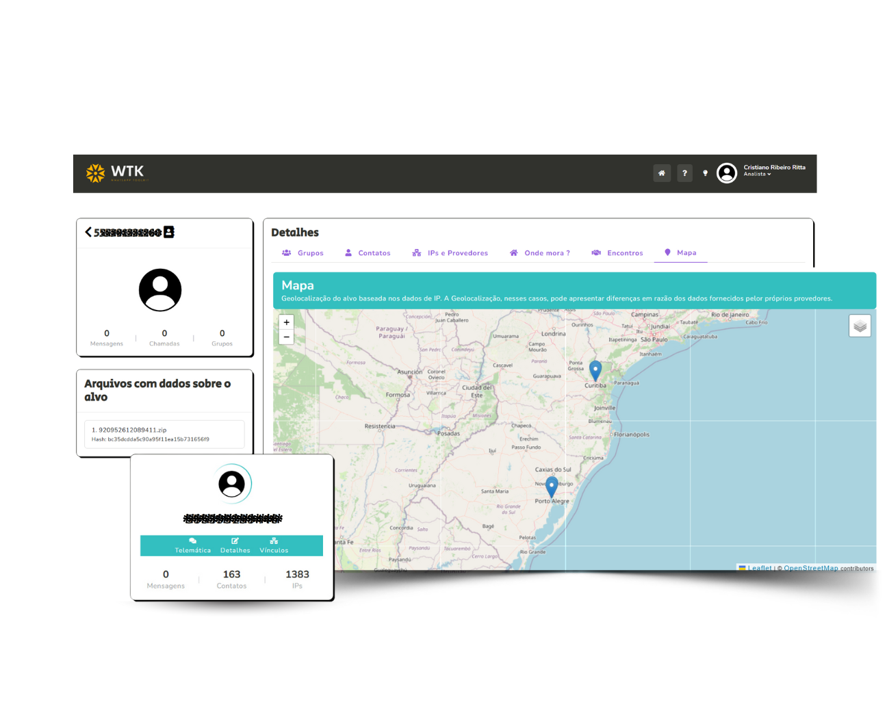Click the map marker at Curitiba

595,370
